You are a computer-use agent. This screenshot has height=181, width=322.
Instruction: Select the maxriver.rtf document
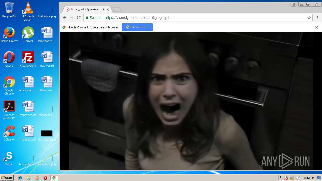(x=47, y=59)
